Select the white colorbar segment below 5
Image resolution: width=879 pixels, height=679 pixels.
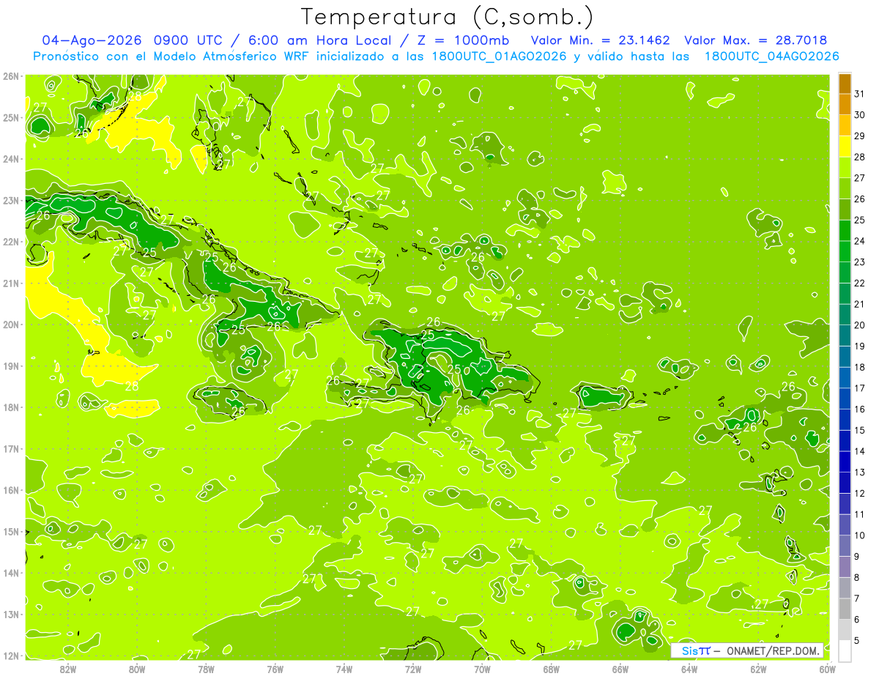click(x=844, y=650)
